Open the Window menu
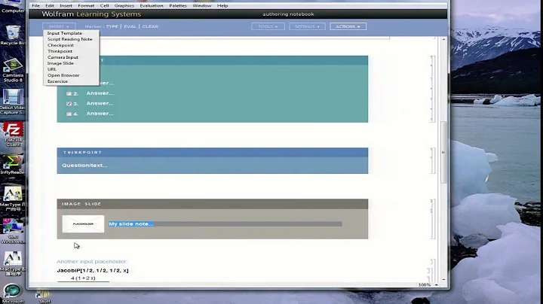This screenshot has width=543, height=304. click(202, 5)
